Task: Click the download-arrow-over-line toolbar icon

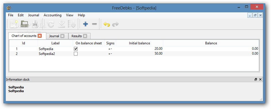Action: (61, 24)
